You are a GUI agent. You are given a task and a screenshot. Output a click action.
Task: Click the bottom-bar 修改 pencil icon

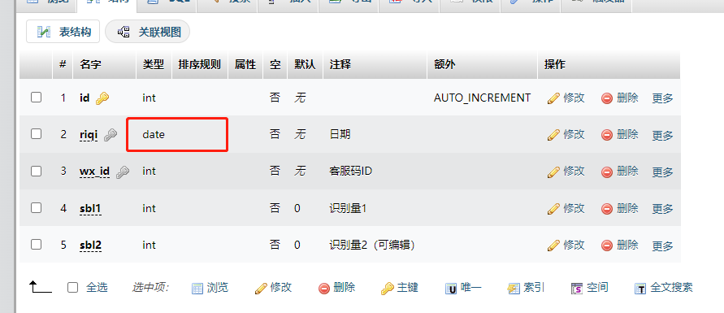pos(261,289)
